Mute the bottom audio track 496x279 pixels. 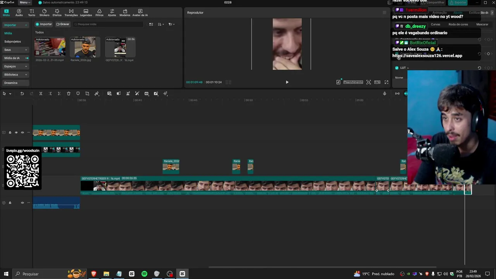click(22, 203)
